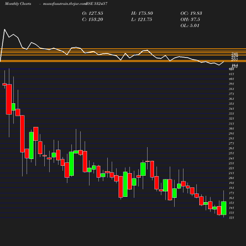Click the 'OC: 19.83' reading
246x246 pixels.
191,13
